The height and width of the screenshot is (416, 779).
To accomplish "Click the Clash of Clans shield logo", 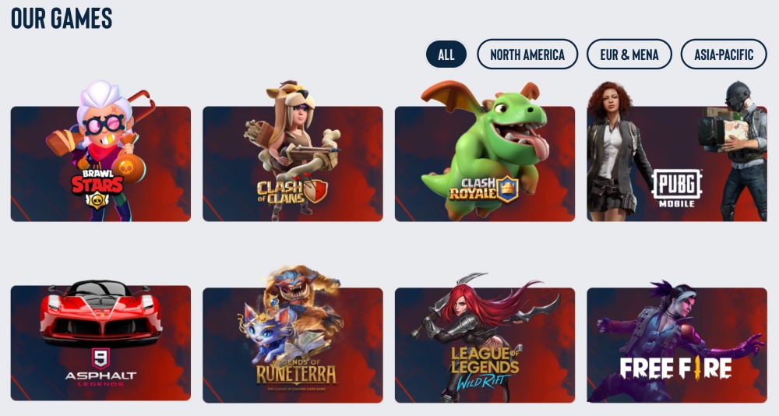I will click(x=316, y=190).
